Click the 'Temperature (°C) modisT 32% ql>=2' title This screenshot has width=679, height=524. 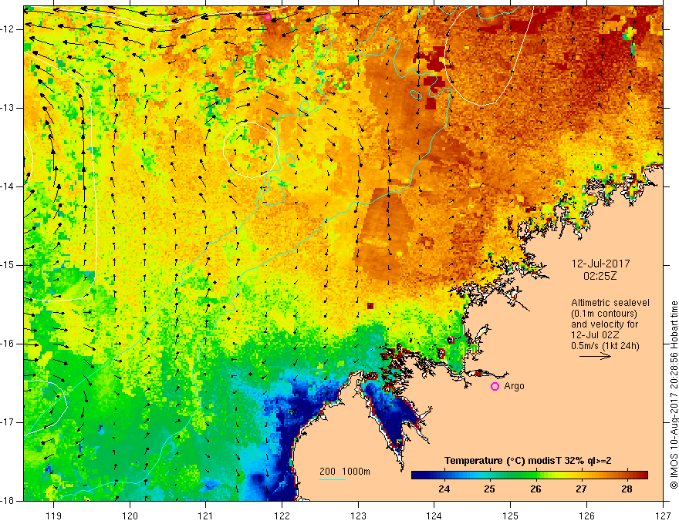click(x=528, y=461)
